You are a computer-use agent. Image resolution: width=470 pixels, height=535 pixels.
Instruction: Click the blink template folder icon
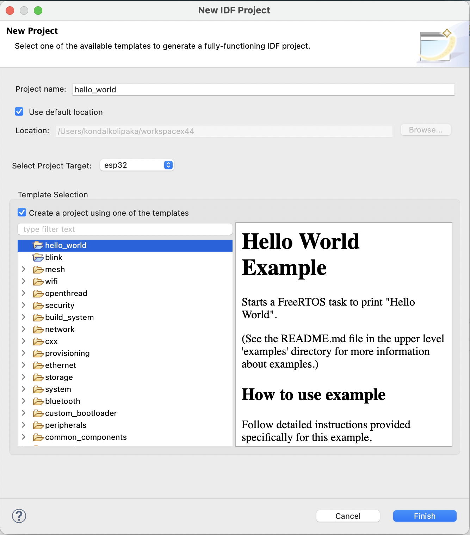pyautogui.click(x=38, y=257)
